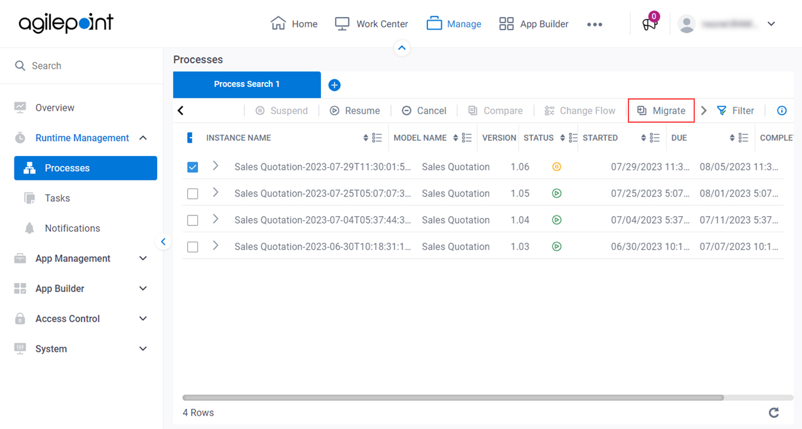Viewport: 802px width, 429px height.
Task: Add a new process search tab
Action: pos(335,85)
